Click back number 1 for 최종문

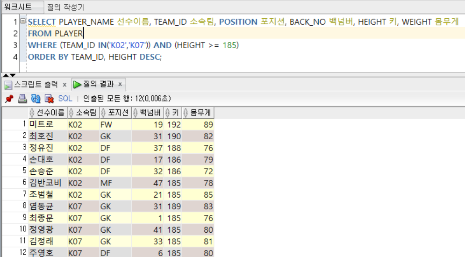[x=147, y=218]
